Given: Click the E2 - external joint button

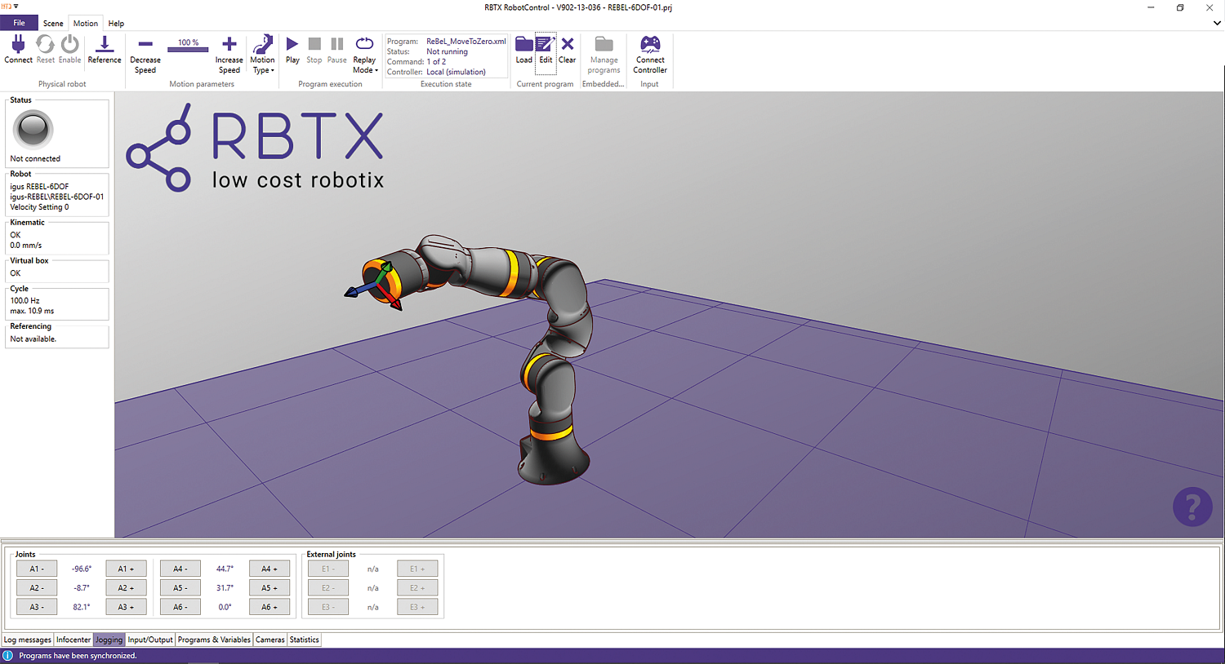Looking at the screenshot, I should click(328, 587).
